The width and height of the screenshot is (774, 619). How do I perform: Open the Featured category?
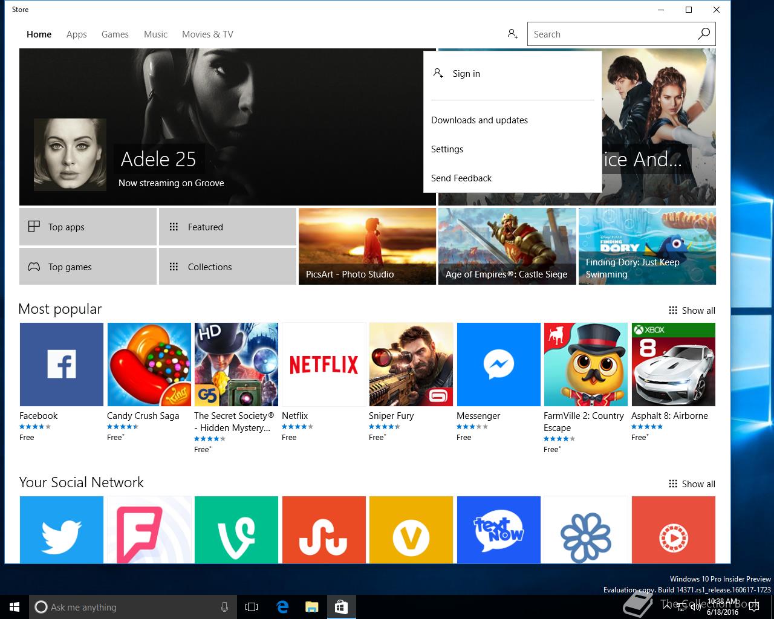click(227, 227)
